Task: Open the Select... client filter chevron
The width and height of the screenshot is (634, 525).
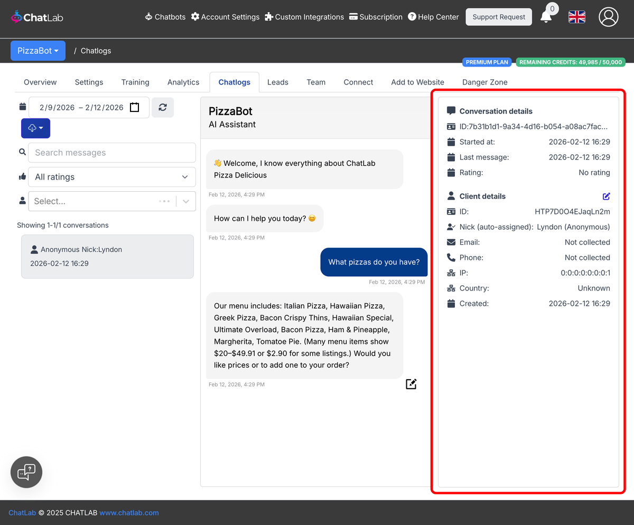Action: click(x=185, y=201)
